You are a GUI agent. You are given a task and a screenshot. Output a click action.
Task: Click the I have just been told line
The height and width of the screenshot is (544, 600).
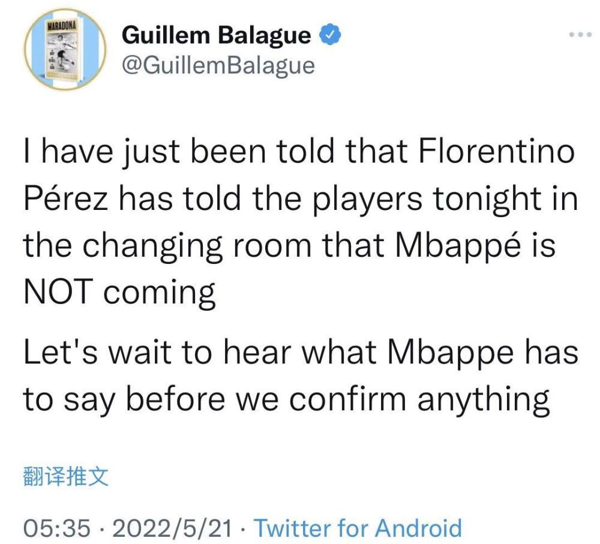(180, 153)
